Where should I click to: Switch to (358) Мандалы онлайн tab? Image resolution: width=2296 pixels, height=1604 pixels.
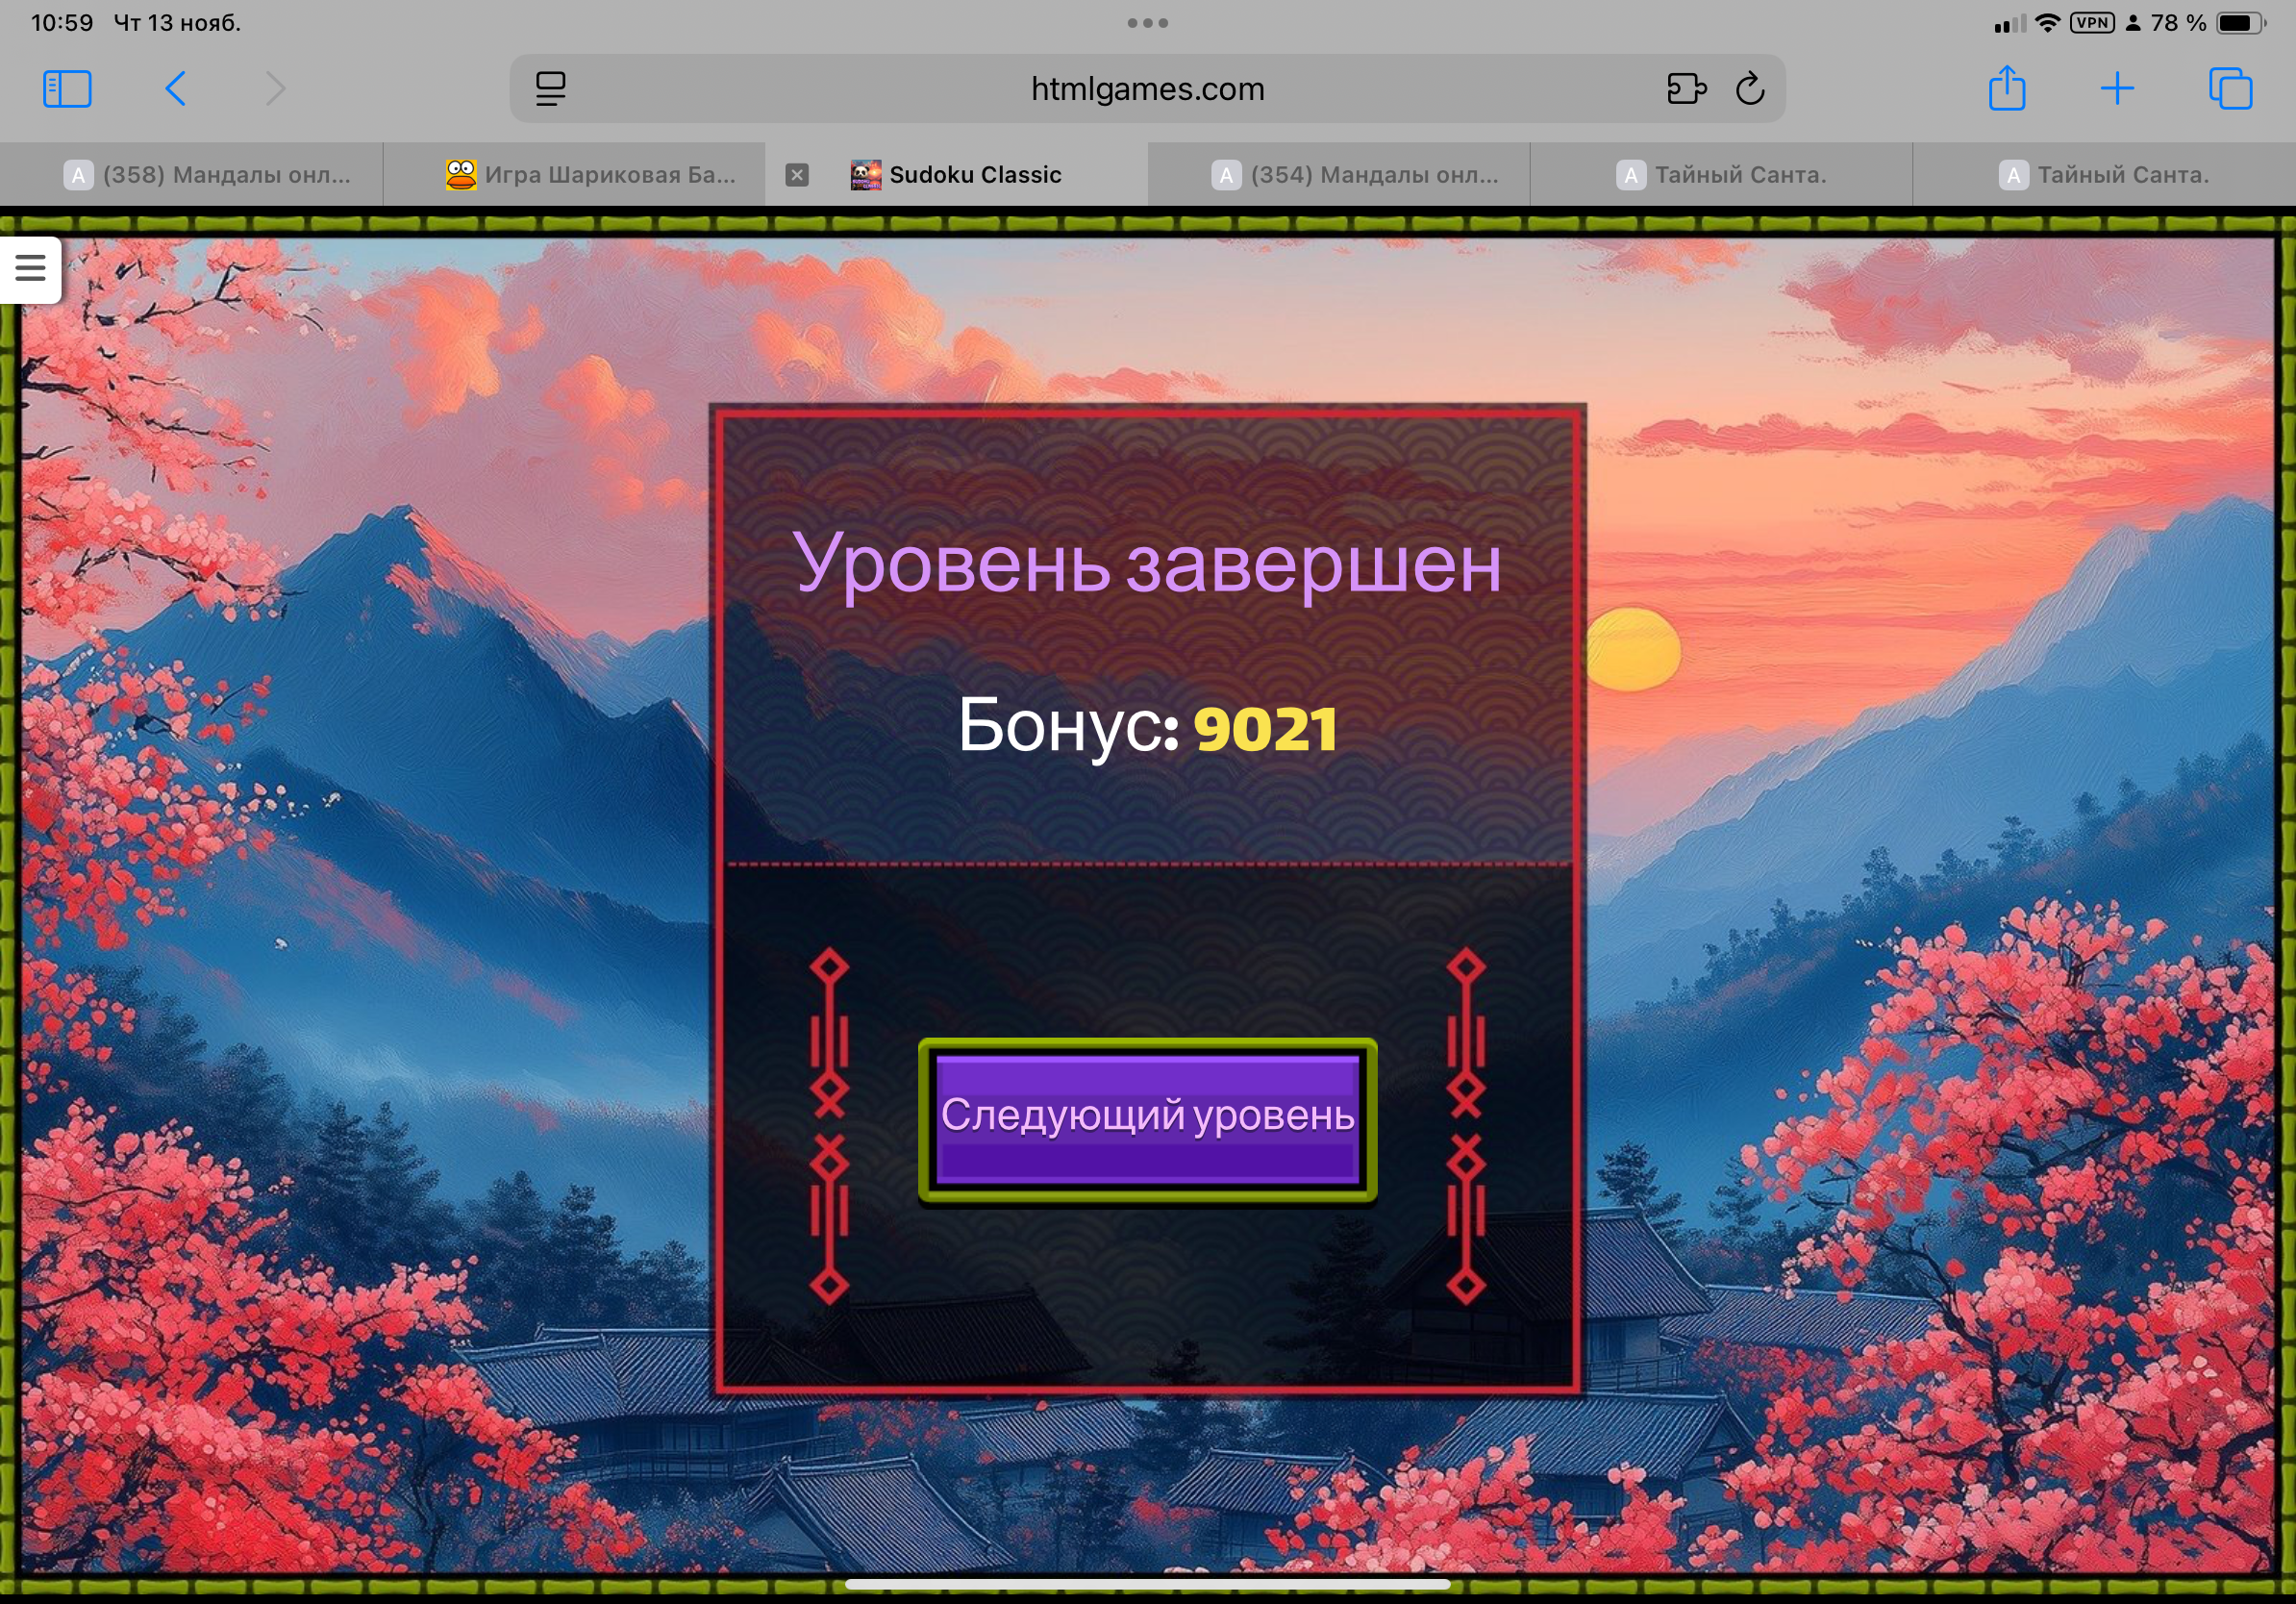[x=208, y=175]
